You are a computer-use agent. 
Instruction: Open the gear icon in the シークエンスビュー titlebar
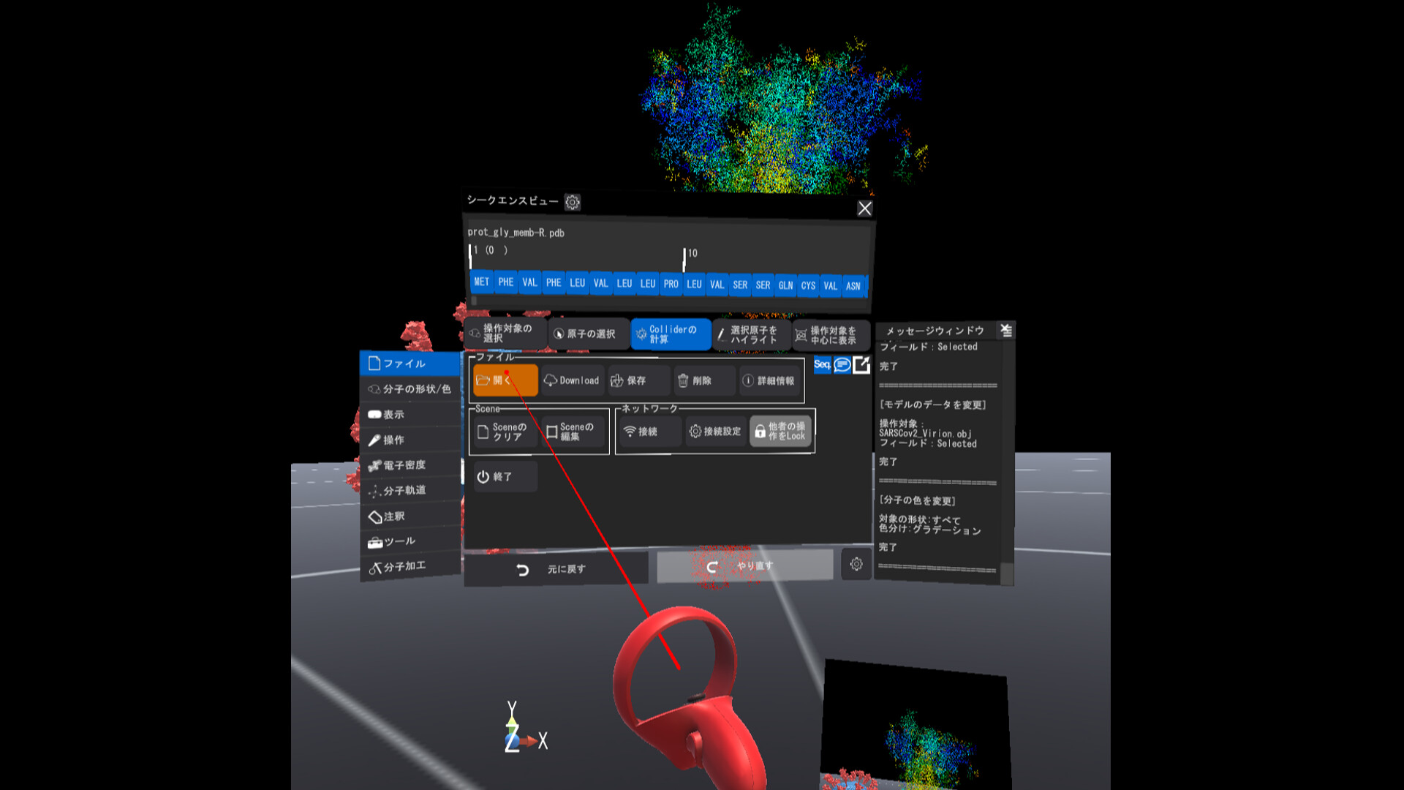[573, 203]
